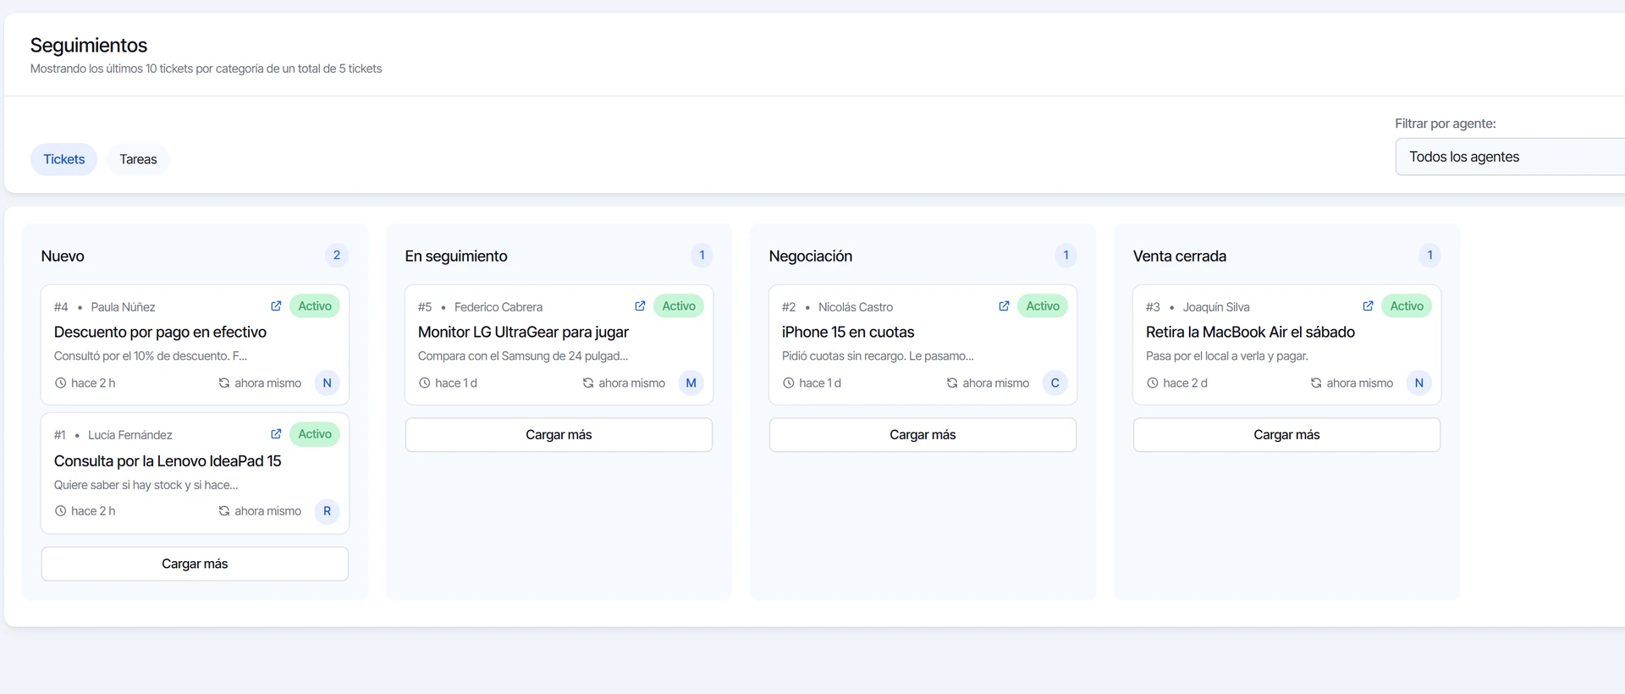Load more tickets in Nuevo column
The height and width of the screenshot is (694, 1625).
[x=195, y=564]
